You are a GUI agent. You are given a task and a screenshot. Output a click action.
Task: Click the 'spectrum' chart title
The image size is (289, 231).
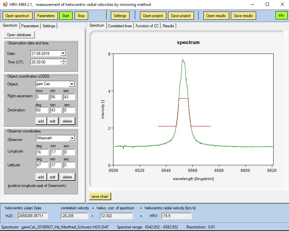188,42
